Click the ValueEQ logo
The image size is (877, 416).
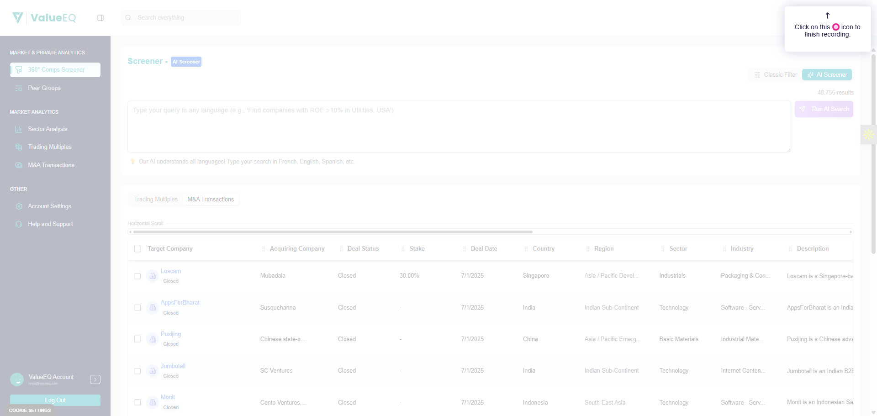[x=44, y=18]
